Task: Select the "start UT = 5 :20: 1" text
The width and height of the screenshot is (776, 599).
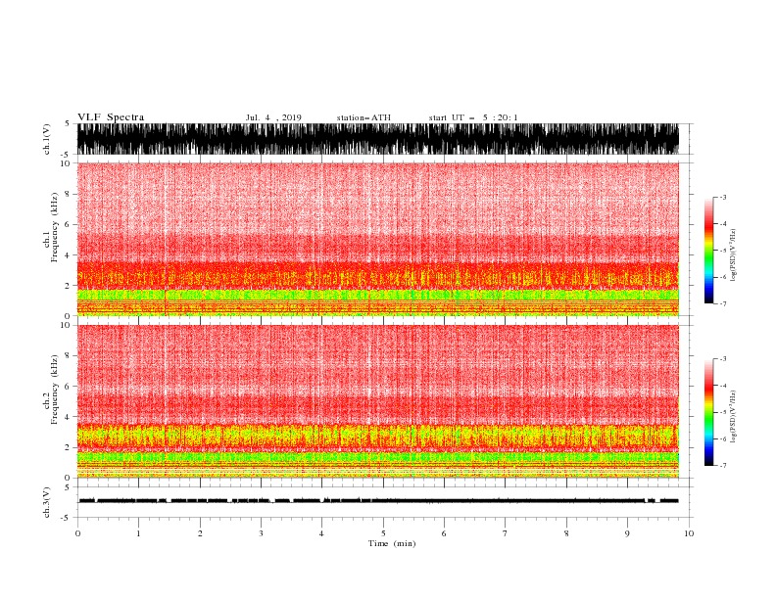Action: pos(473,117)
